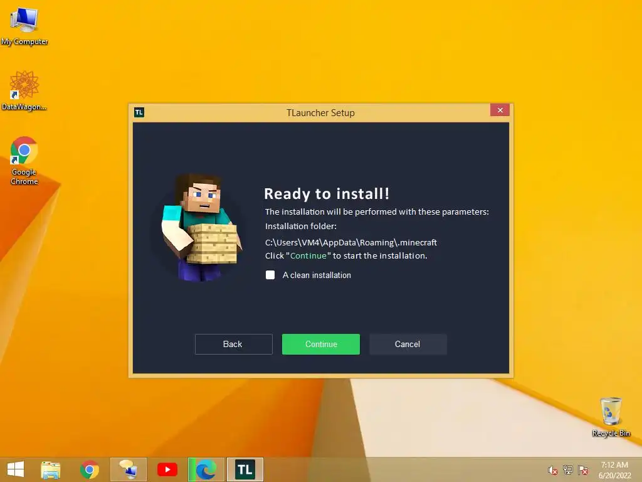Go Back in the installer
642x482 pixels.
[x=233, y=344]
